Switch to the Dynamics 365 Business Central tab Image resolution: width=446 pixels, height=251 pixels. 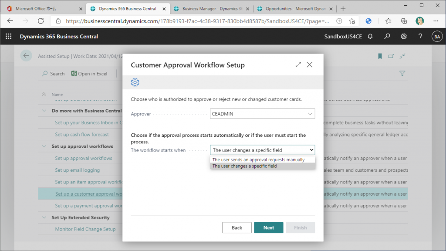coord(128,9)
